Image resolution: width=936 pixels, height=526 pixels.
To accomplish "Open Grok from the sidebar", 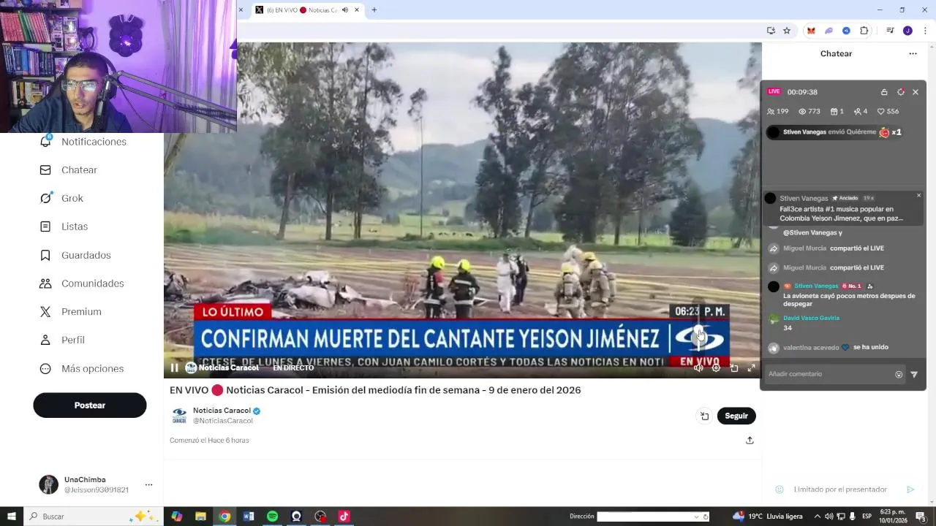I will [x=61, y=199].
